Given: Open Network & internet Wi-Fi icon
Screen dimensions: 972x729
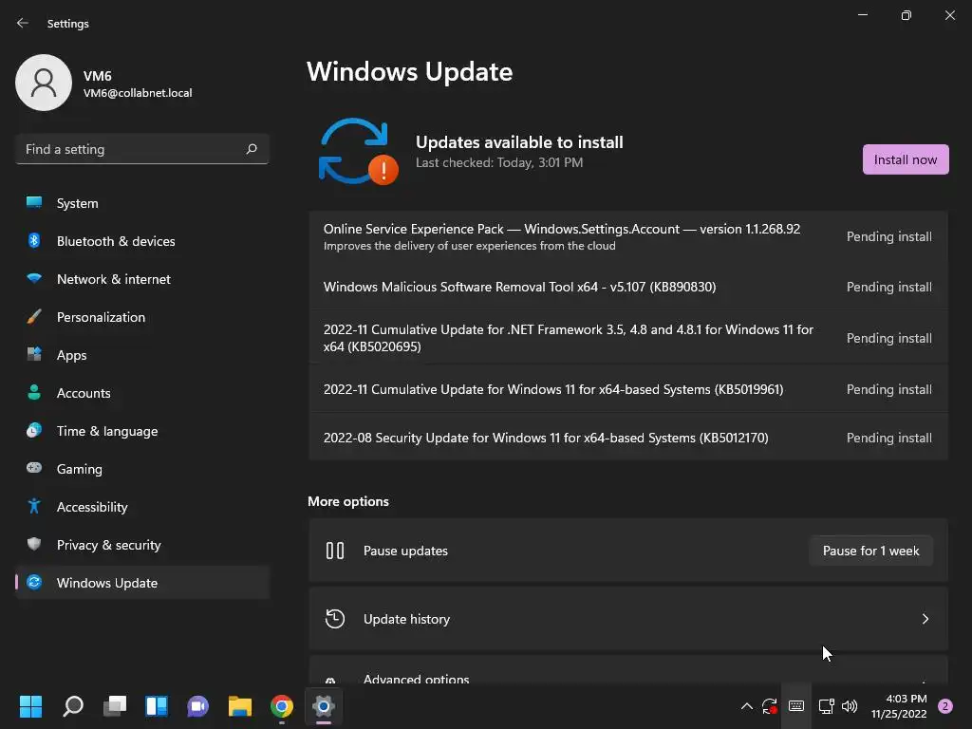Looking at the screenshot, I should (34, 278).
